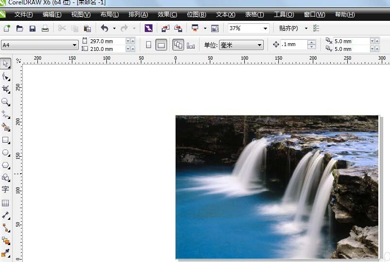Select the Freehand drawing tool

[x=5, y=115]
